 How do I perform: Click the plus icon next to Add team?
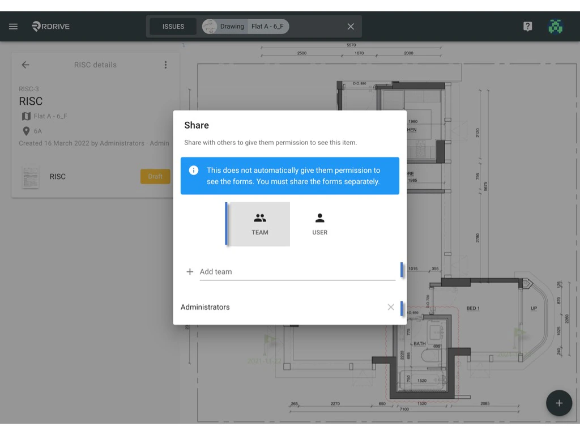click(190, 271)
